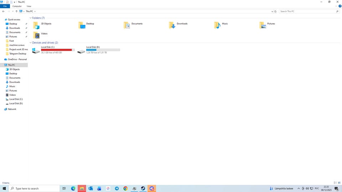Open the address bar history dropdown
This screenshot has height=192, width=342.
click(272, 11)
